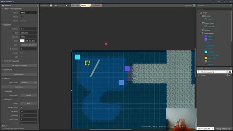Viewport: 233px width, 131px height.
Task: Collapse the Object Type Properties section
Action: click(x=2, y=9)
